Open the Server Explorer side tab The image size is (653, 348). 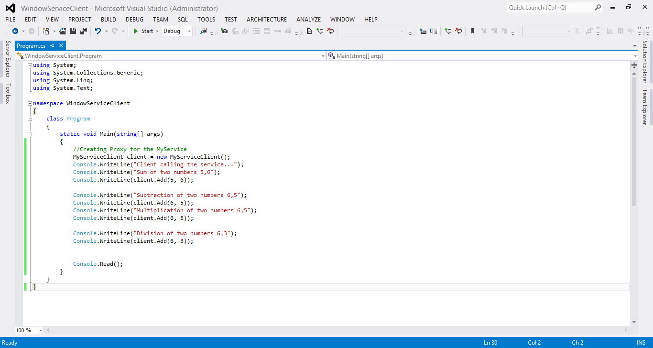[7, 59]
